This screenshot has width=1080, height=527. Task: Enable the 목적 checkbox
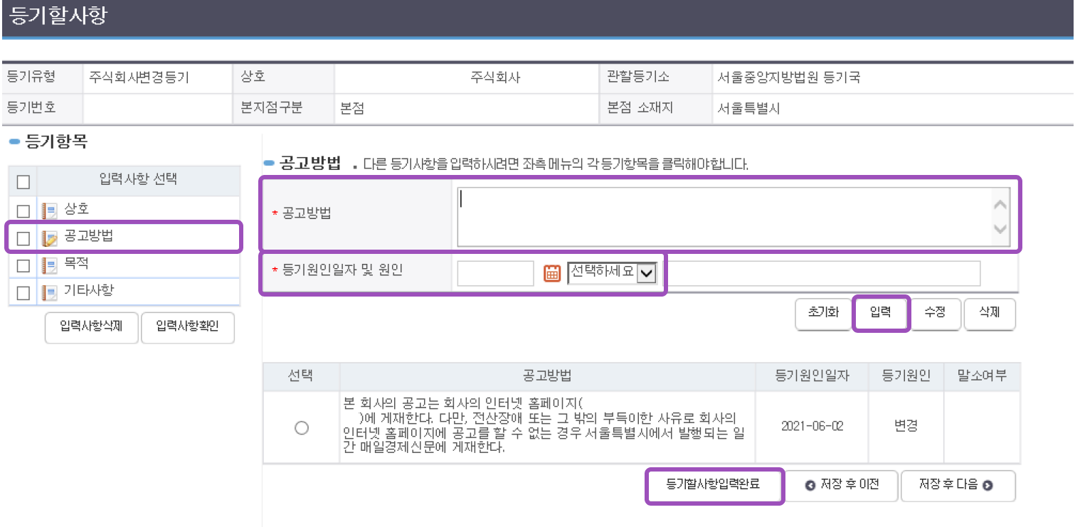click(x=22, y=264)
